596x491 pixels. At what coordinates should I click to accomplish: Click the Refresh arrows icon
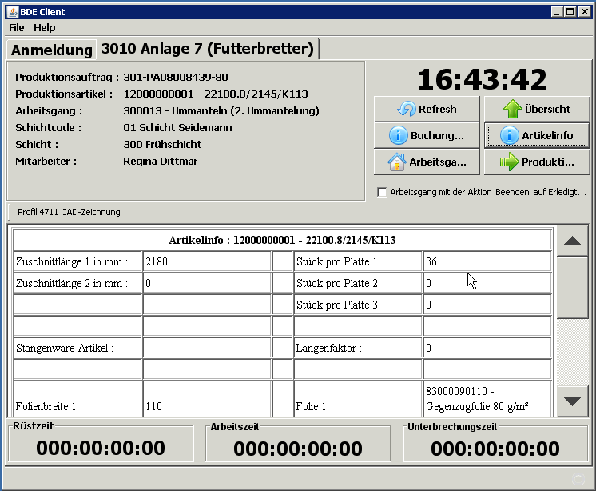tap(407, 110)
